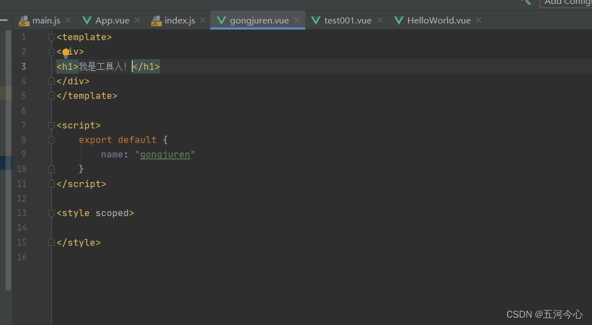Open the App.vue editor tab
This screenshot has width=592, height=325.
[112, 21]
